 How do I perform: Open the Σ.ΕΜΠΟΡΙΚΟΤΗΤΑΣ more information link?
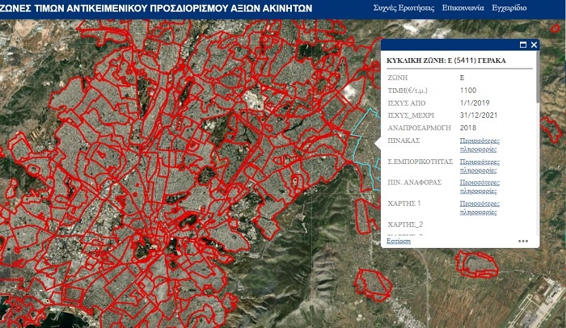[478, 166]
